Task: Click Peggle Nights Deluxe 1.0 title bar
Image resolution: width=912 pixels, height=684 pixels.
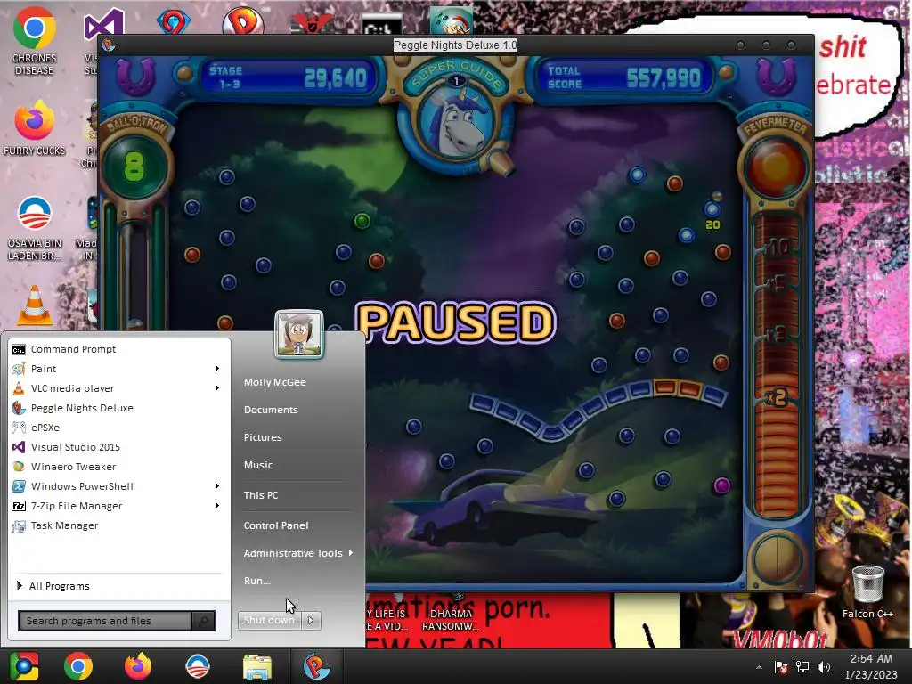Action: [455, 45]
